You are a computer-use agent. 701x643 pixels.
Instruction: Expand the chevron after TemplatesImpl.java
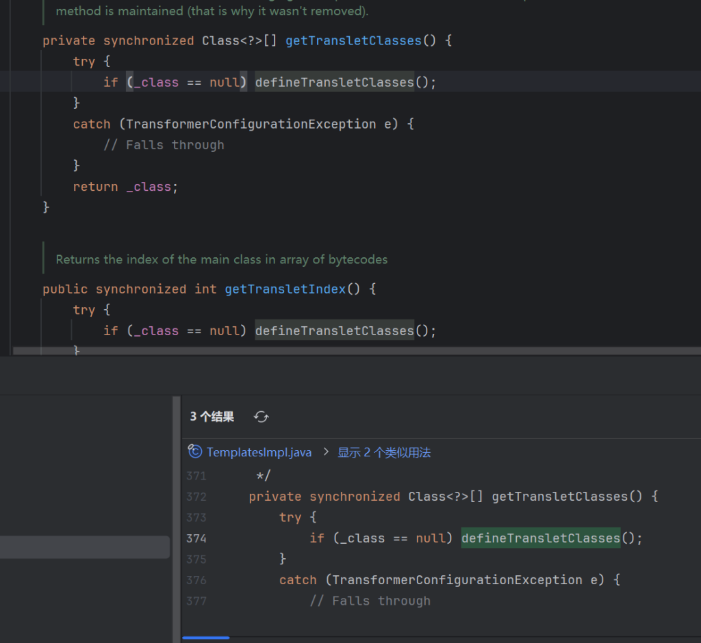[x=325, y=452]
